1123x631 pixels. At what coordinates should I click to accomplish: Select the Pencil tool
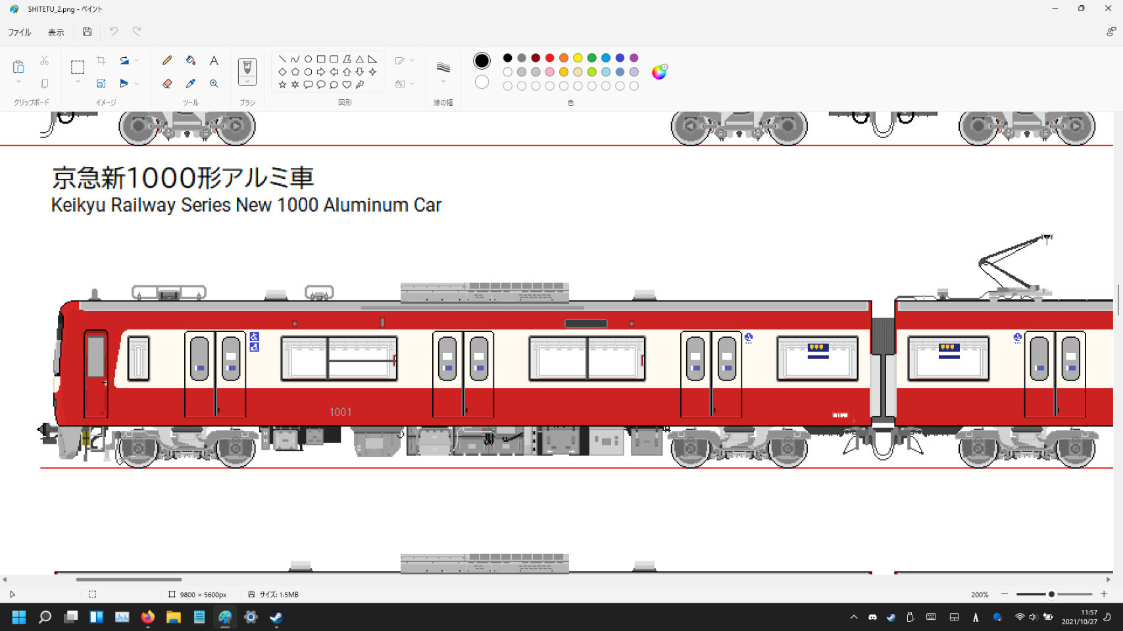tap(167, 60)
